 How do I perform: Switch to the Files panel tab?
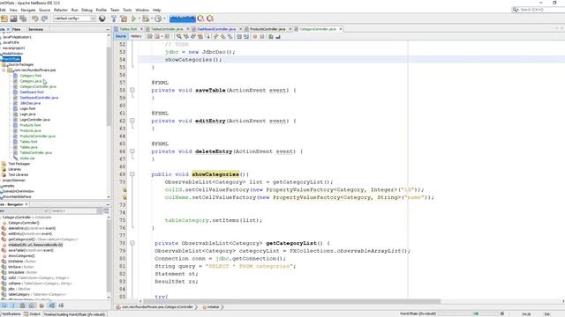(16, 29)
